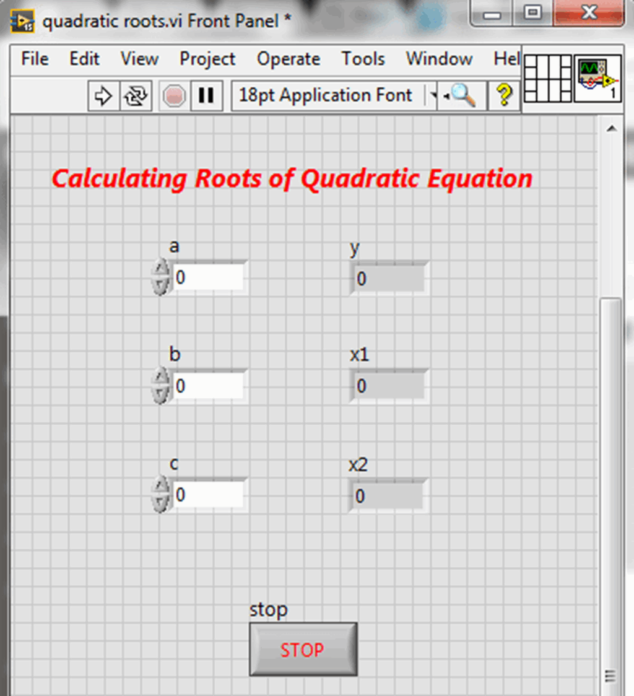Click the numeric input field a
Viewport: 634px width, 696px height.
(x=208, y=277)
